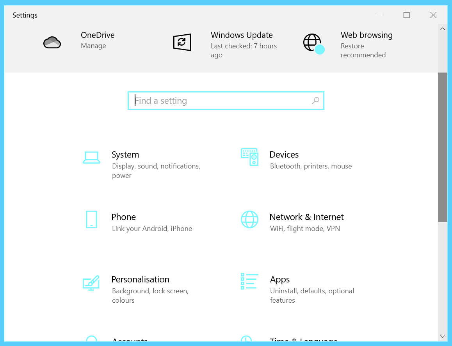Screen dimensions: 452x346
Task: Click the vertical scrollbar thumb
Action: 443,147
